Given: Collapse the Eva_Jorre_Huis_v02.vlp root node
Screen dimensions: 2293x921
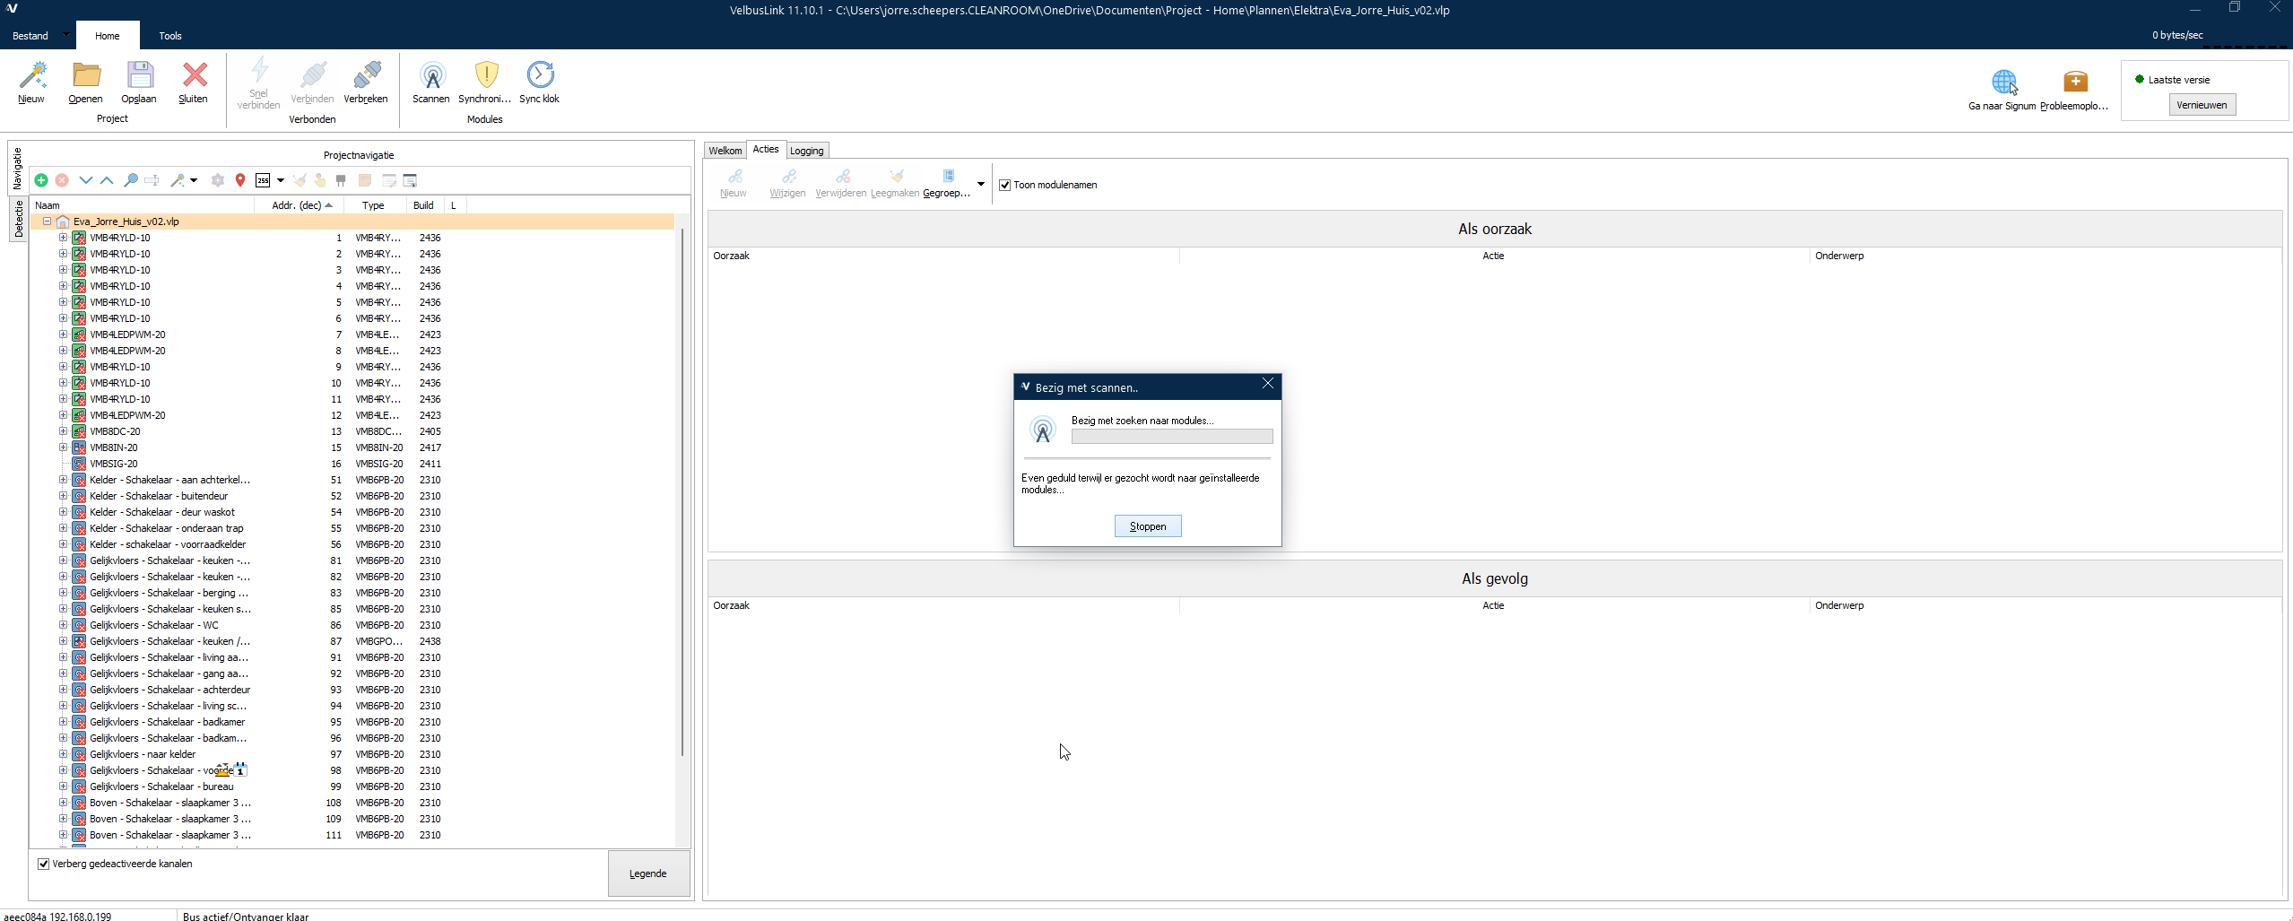Looking at the screenshot, I should click(48, 222).
